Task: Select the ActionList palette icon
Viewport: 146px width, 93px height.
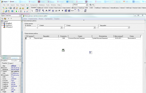Action: (85, 11)
